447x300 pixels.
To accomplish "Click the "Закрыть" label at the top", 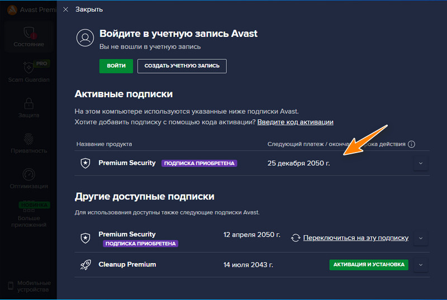I will [x=89, y=9].
